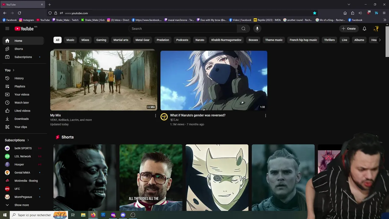Viewport: 389px width, 219px height.
Task: Select the French hip hop music chip
Action: tap(303, 40)
